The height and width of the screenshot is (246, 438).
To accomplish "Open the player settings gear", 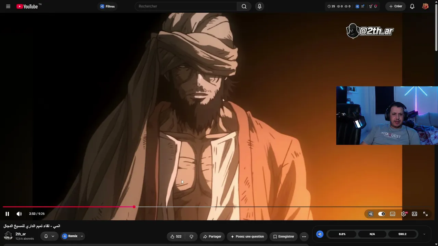I will pos(403,214).
